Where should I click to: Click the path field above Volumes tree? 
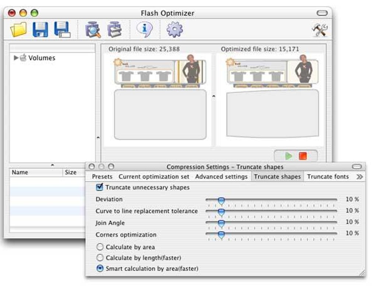pos(52,48)
